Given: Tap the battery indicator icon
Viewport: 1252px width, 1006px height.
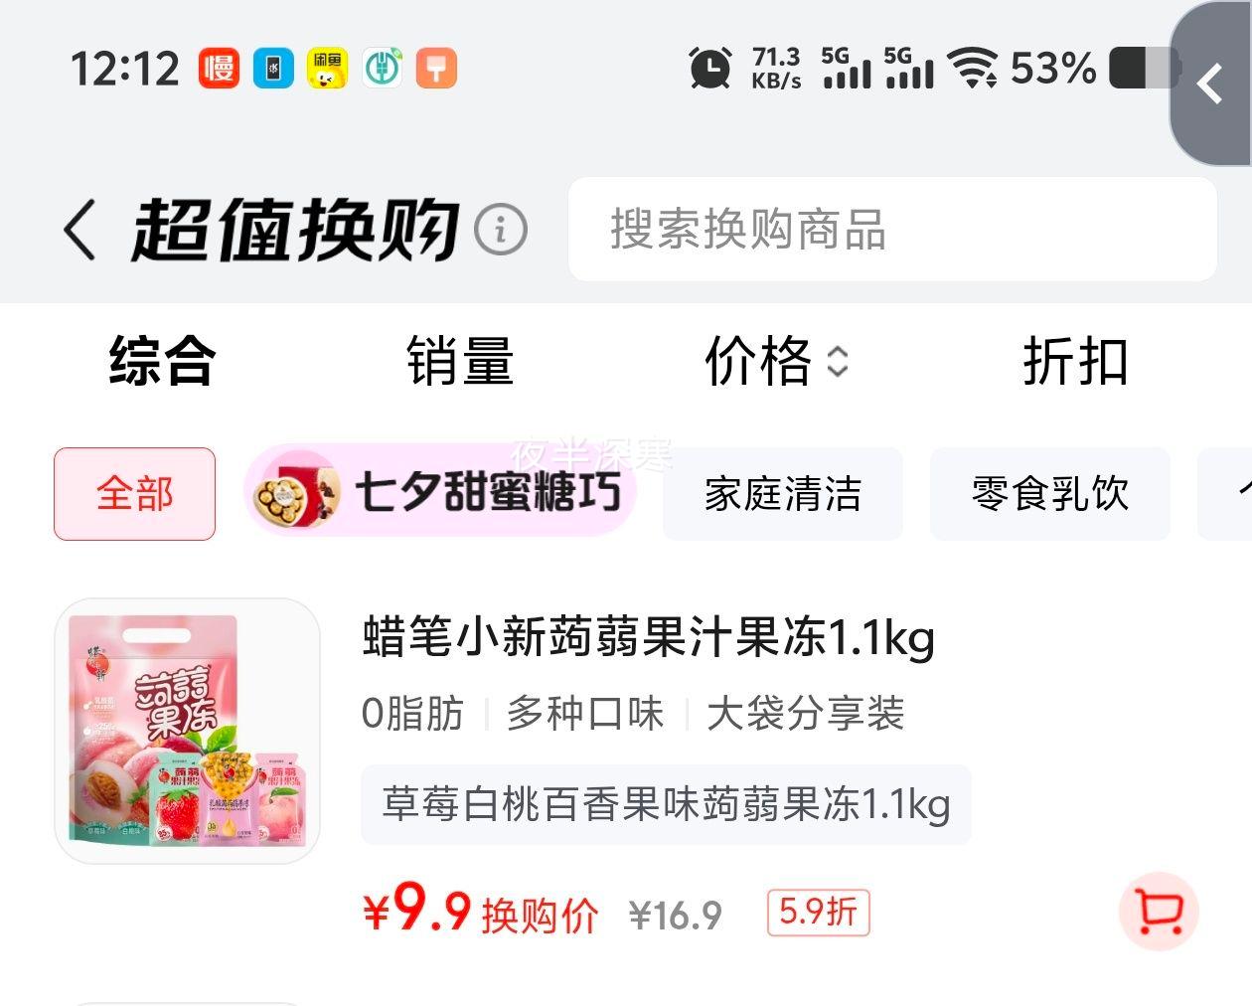Looking at the screenshot, I should point(1145,68).
